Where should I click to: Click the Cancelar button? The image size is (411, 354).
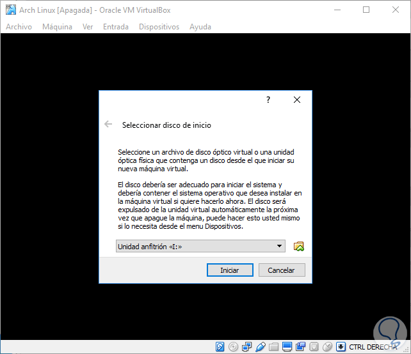[282, 270]
